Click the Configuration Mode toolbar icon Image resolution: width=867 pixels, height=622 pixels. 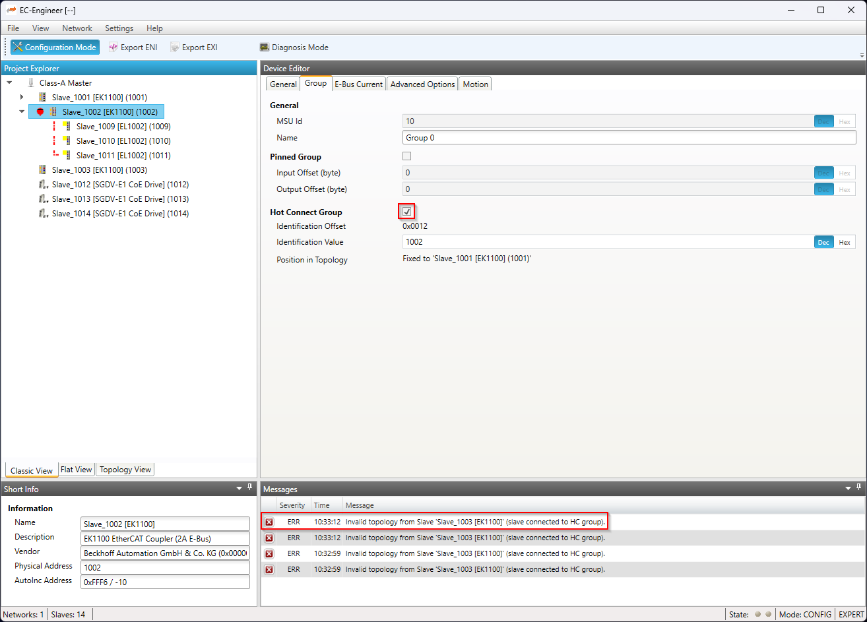click(x=18, y=47)
